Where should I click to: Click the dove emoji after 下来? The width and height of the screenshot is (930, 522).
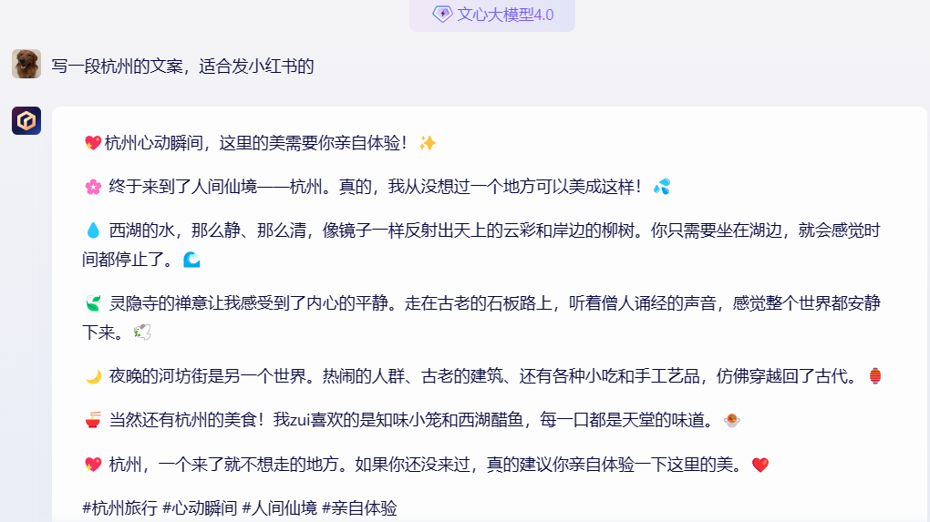(x=142, y=333)
